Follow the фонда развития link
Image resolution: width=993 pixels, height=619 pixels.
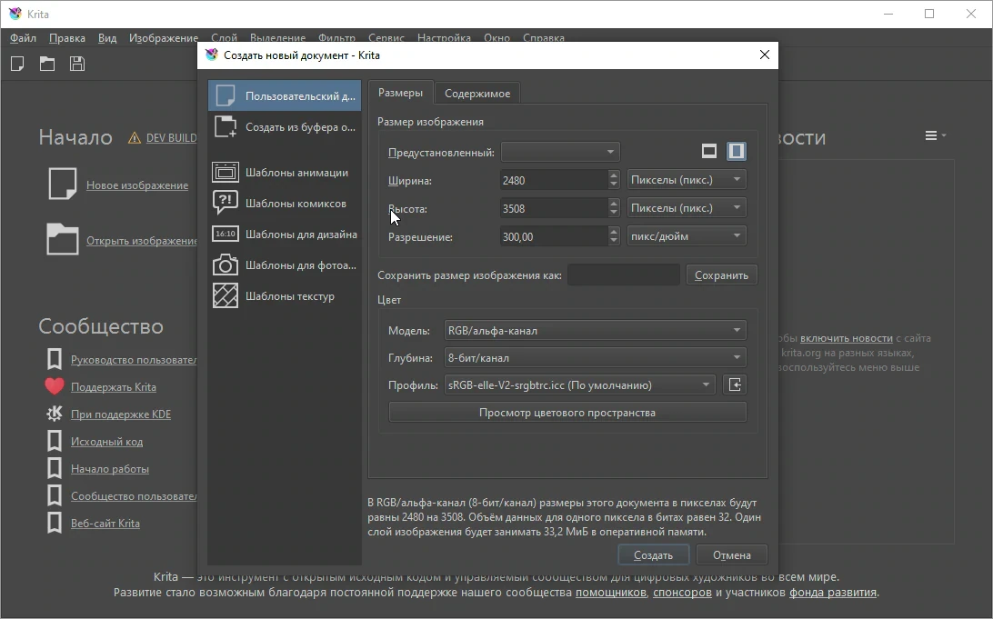[833, 593]
